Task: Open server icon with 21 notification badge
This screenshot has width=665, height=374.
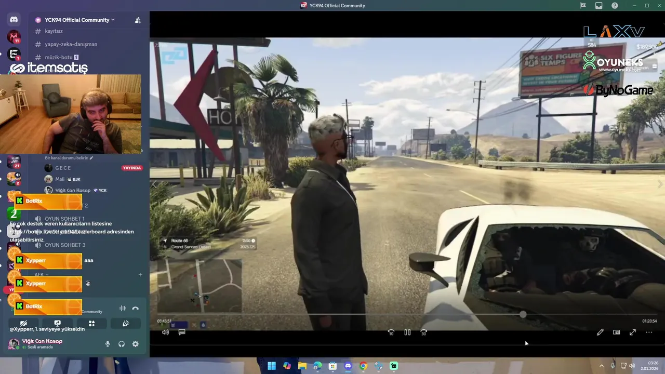Action: (x=14, y=162)
